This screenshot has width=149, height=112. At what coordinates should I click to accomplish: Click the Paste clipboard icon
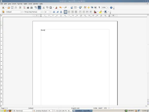click(x=51, y=7)
